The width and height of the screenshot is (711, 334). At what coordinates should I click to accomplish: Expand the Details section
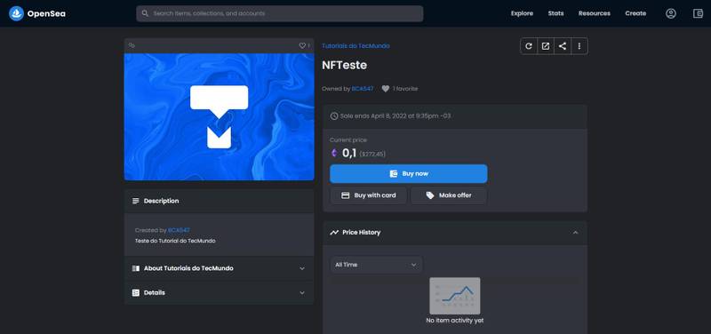pyautogui.click(x=219, y=293)
